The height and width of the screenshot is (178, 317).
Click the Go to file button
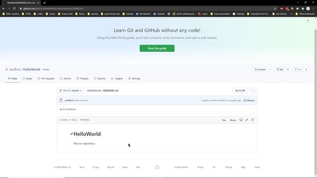[x=240, y=90]
